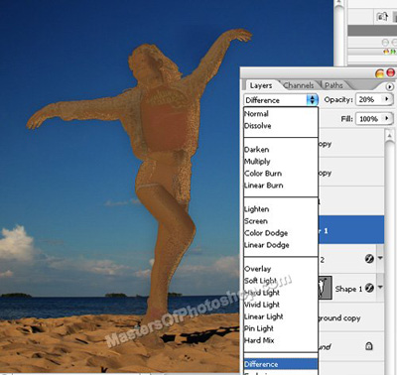
Task: Close the Layers palette with the red button
Action: tap(391, 72)
